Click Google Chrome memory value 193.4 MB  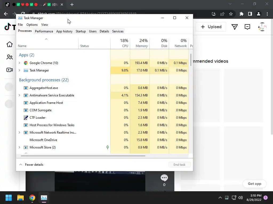click(x=141, y=63)
